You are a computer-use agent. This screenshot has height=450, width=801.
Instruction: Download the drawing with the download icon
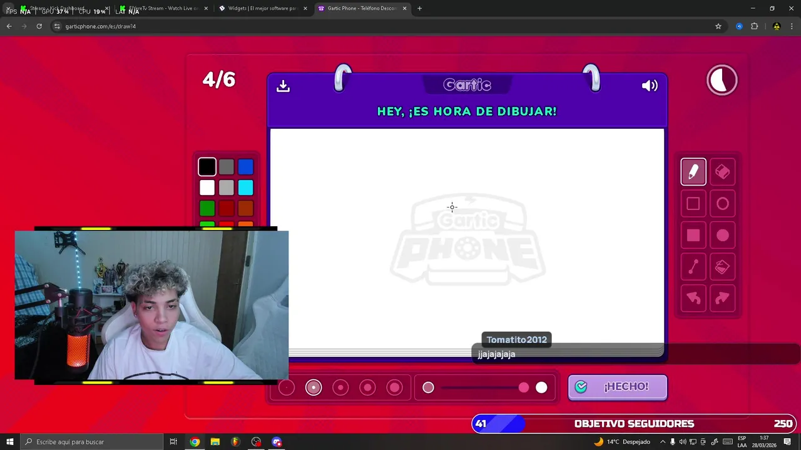(283, 86)
